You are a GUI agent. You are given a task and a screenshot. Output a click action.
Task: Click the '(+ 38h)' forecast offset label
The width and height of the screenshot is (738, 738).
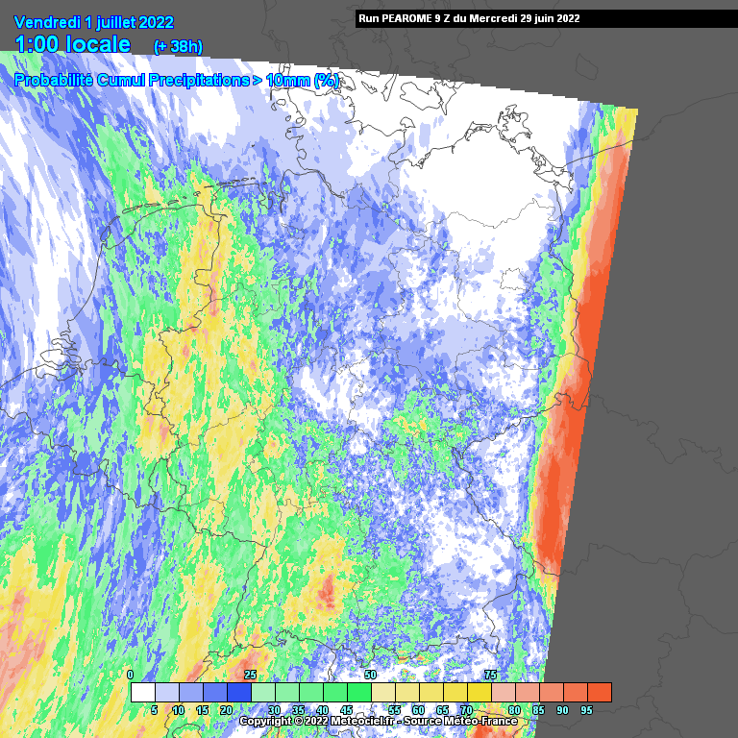(178, 47)
